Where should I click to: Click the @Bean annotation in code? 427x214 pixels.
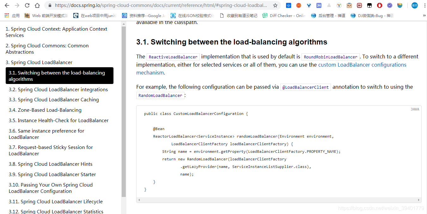(x=159, y=129)
